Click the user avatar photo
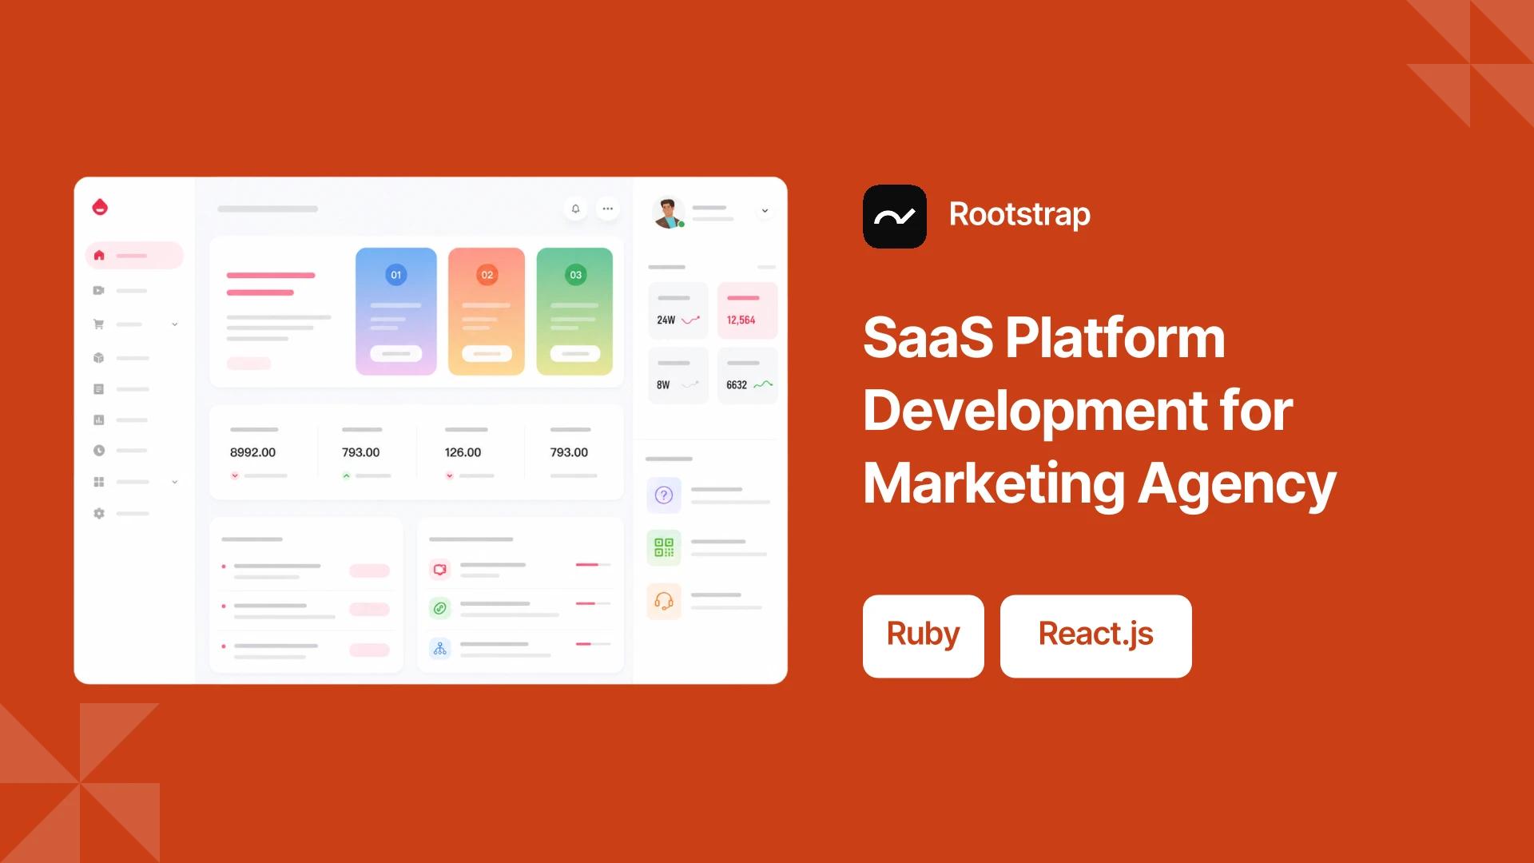The image size is (1534, 863). tap(668, 213)
